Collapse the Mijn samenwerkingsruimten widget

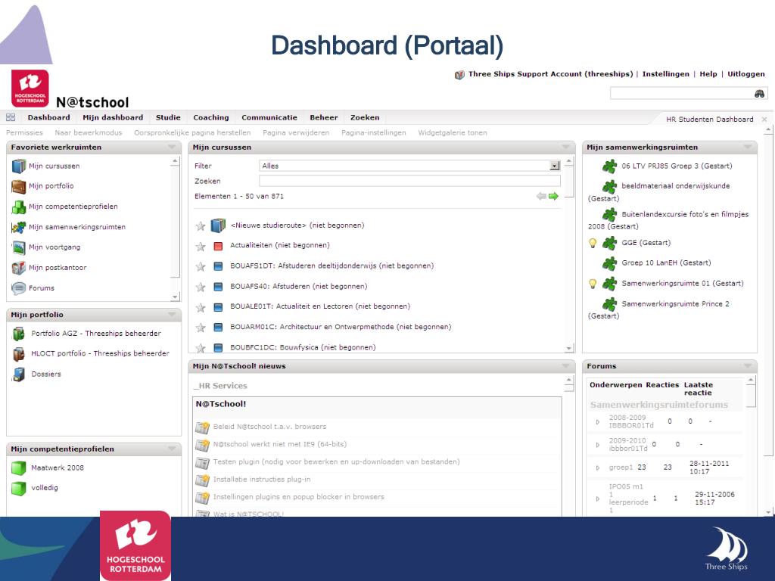click(x=748, y=148)
